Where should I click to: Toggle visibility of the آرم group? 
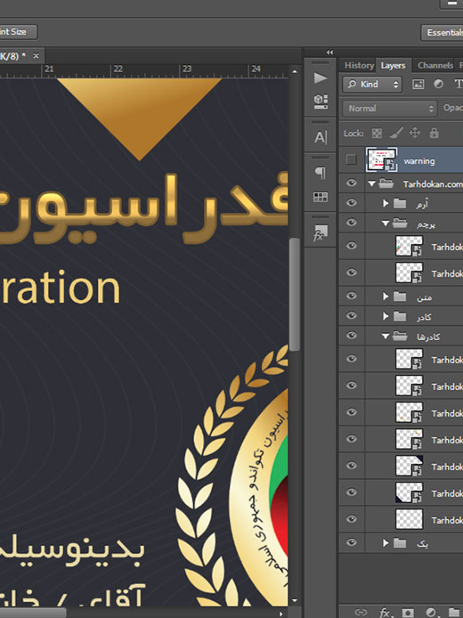(x=351, y=203)
